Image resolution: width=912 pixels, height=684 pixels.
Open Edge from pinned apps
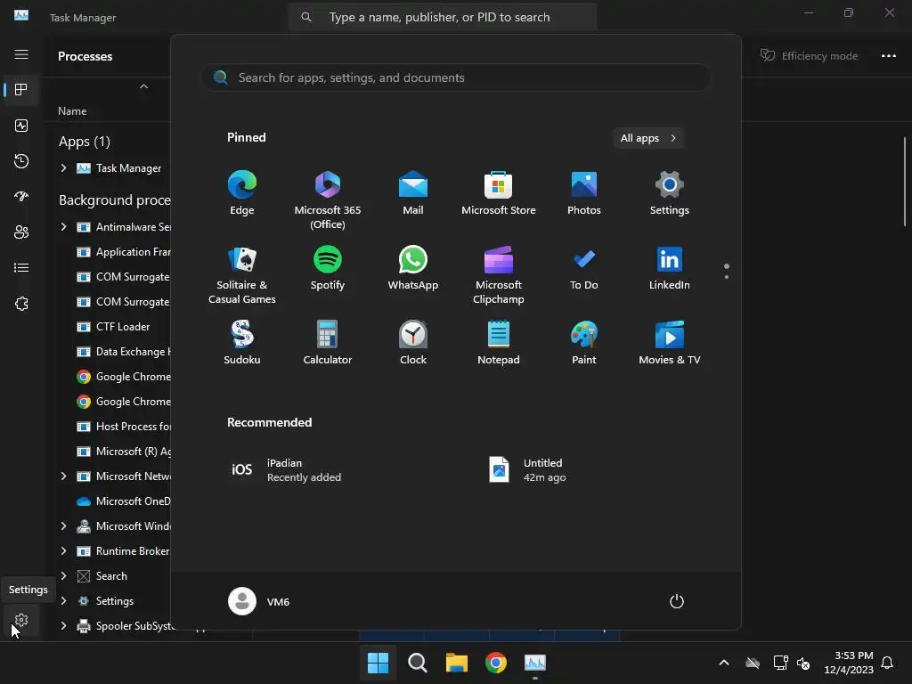tap(242, 193)
